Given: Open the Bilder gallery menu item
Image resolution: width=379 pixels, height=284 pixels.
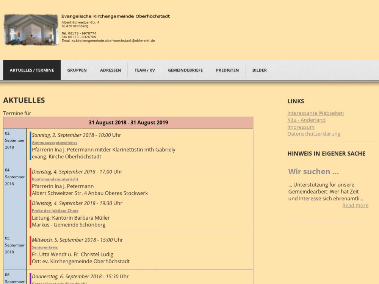Looking at the screenshot, I should pyautogui.click(x=260, y=70).
